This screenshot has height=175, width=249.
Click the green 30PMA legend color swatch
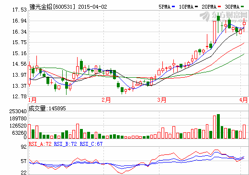[x=242, y=7]
